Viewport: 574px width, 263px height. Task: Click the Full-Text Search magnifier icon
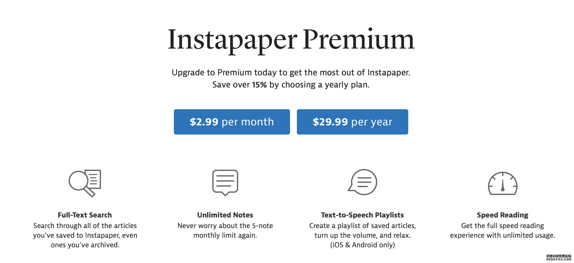(85, 183)
